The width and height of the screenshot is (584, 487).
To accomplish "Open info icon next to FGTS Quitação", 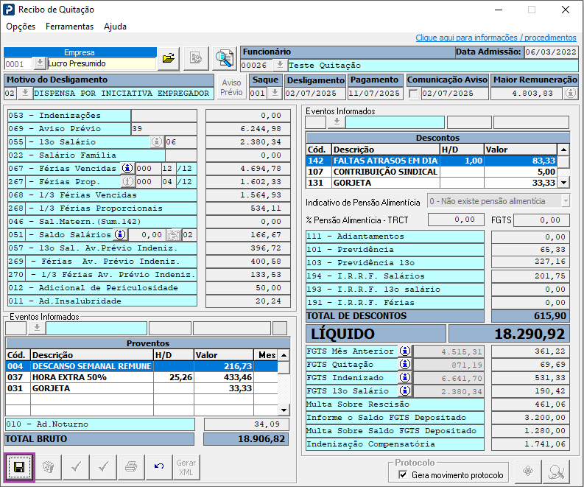I will click(405, 364).
